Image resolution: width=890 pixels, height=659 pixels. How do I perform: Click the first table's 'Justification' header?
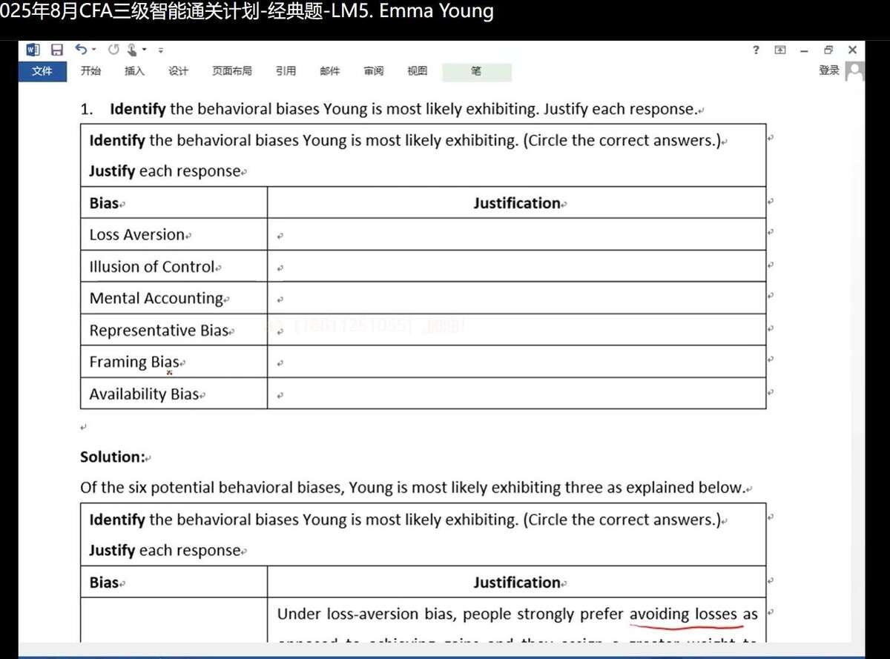point(516,202)
